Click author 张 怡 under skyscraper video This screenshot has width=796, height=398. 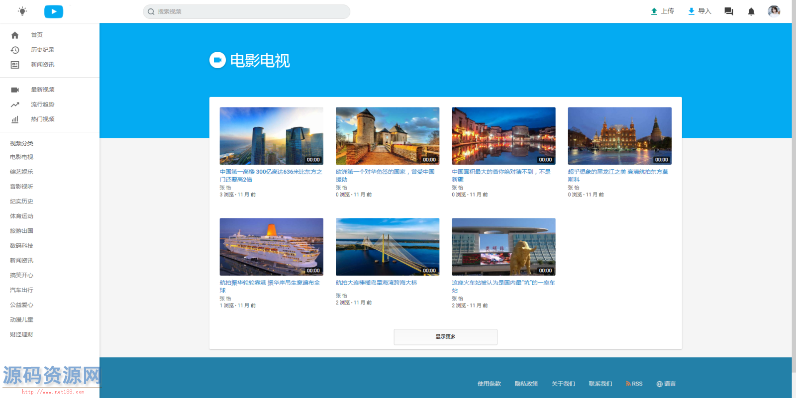pyautogui.click(x=225, y=188)
